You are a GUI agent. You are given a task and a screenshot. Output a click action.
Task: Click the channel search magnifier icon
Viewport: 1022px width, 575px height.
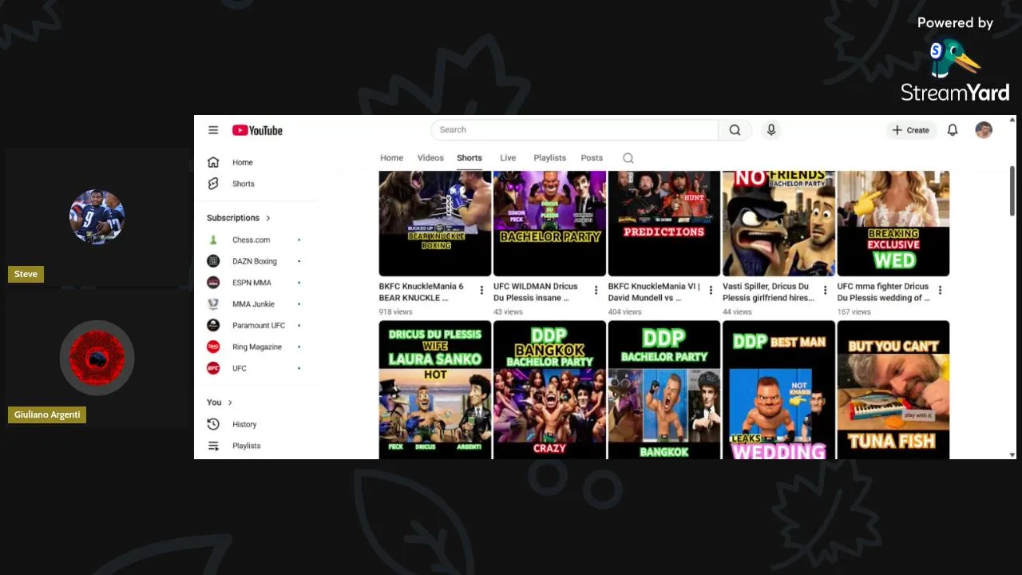(628, 158)
